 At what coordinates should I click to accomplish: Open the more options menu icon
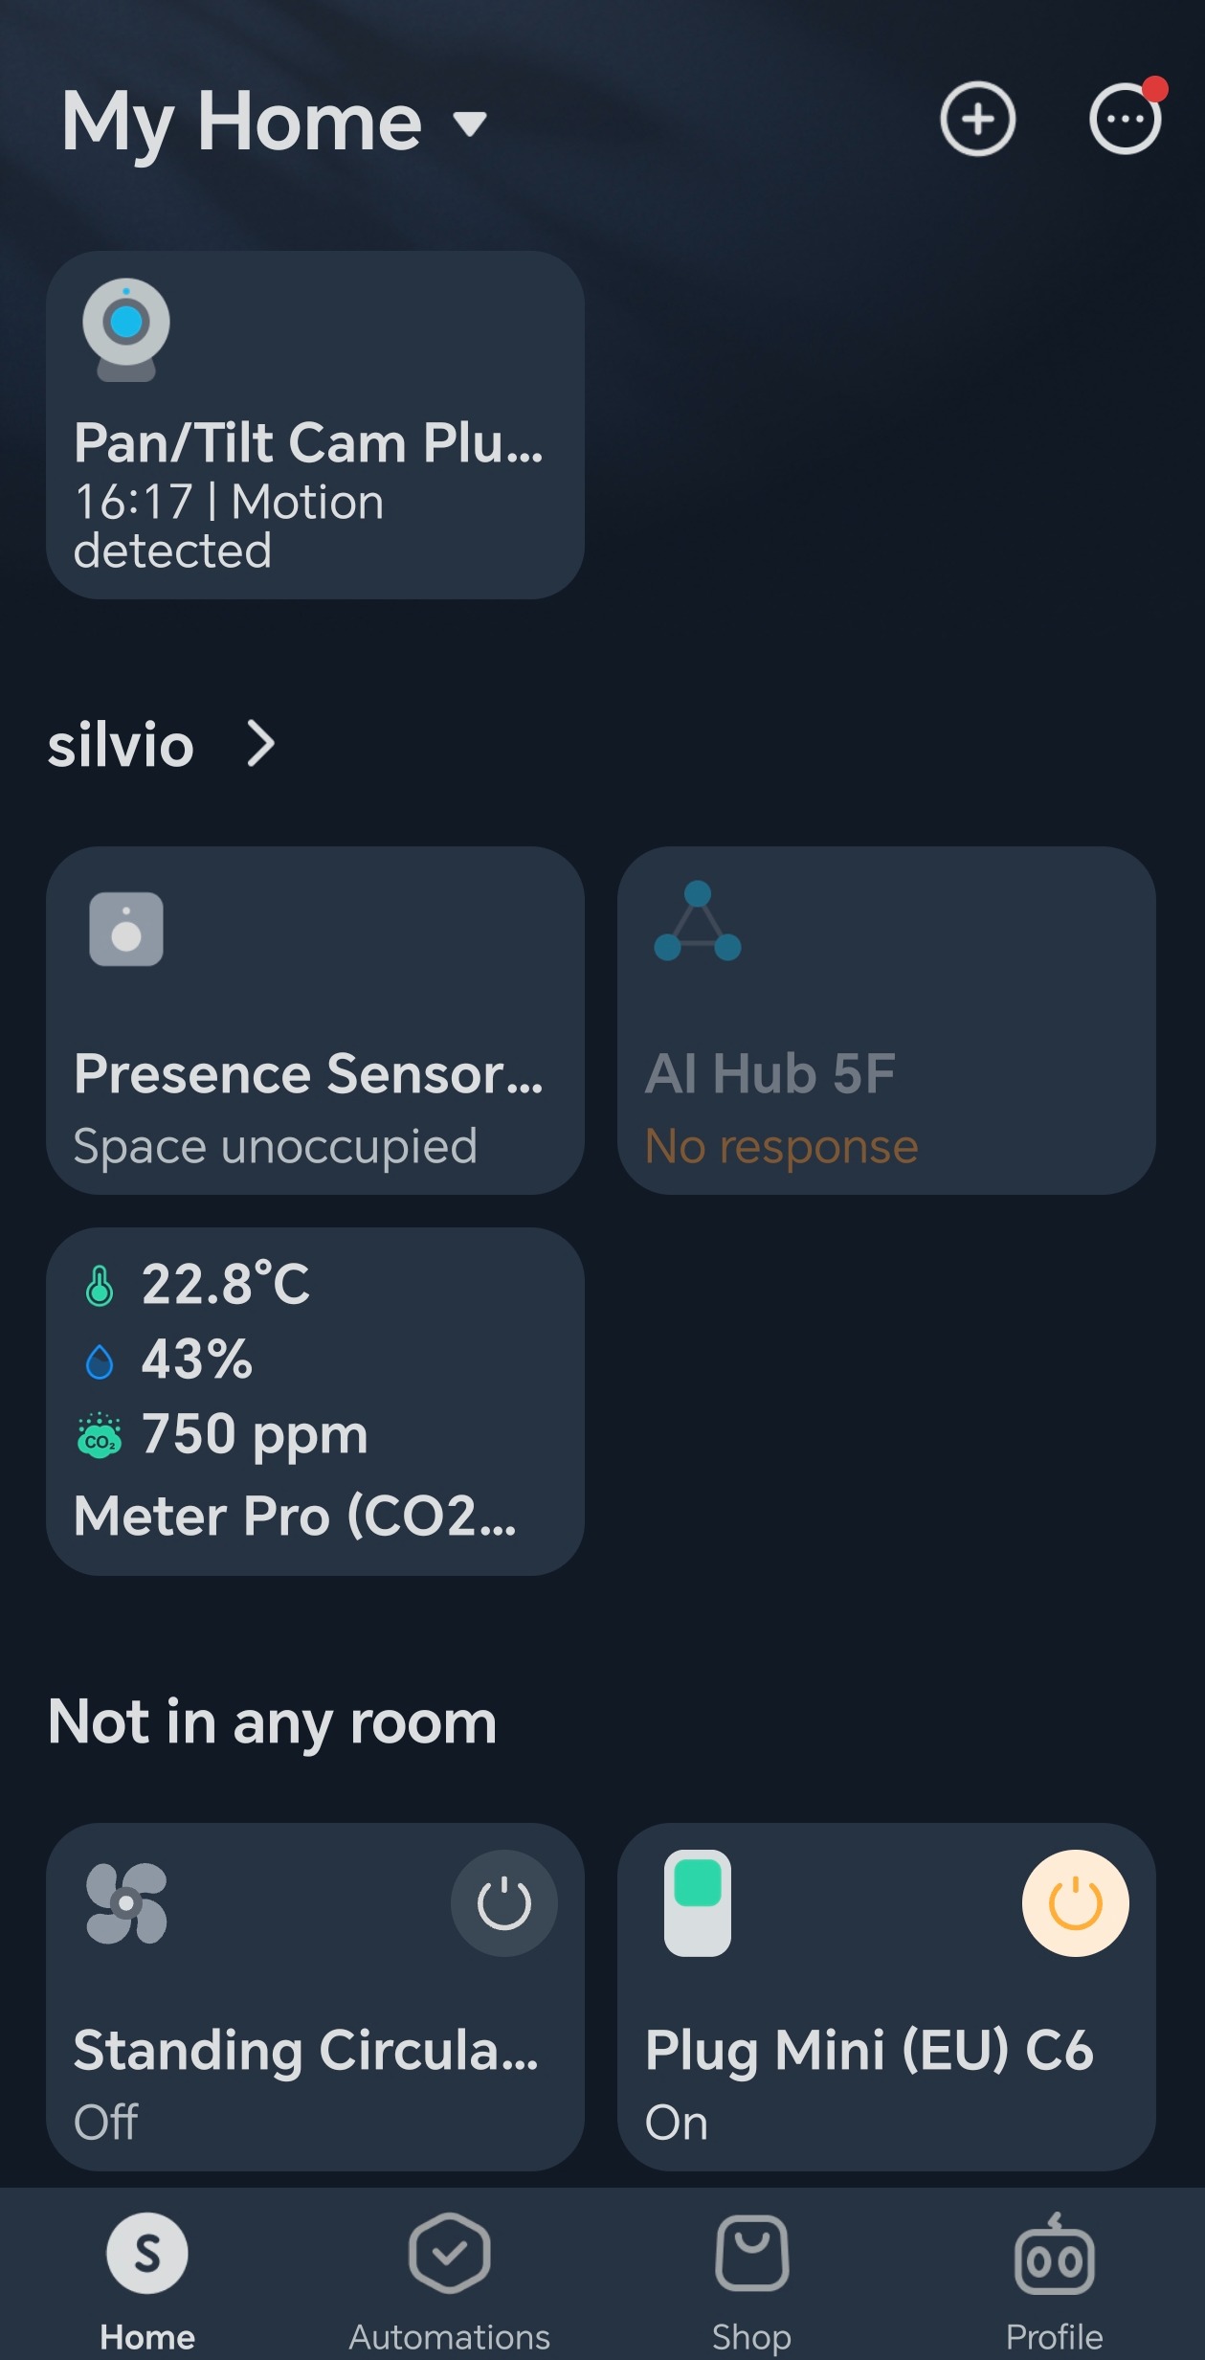(1125, 120)
